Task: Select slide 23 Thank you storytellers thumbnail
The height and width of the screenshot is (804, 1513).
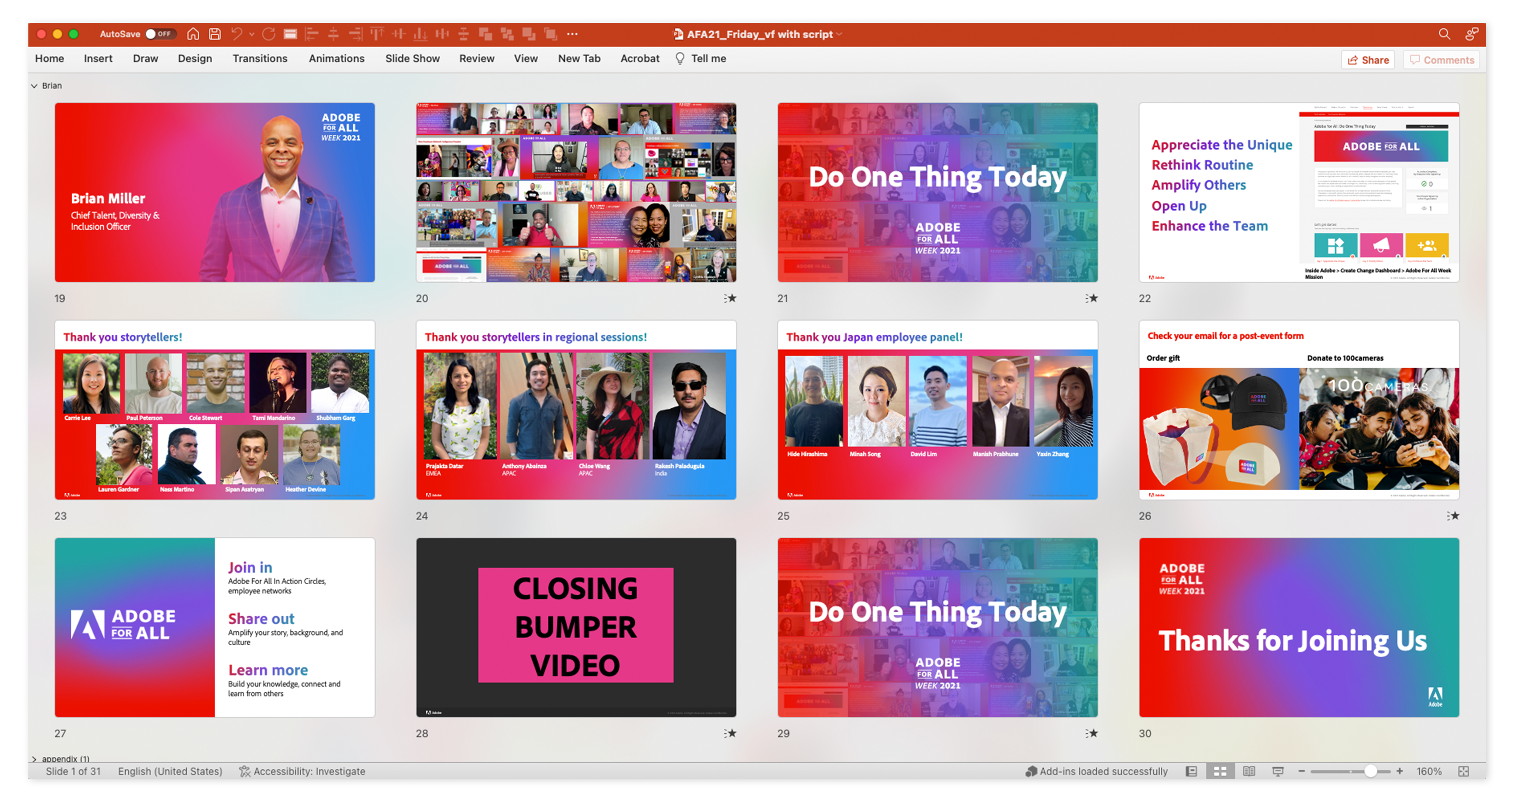Action: 215,410
